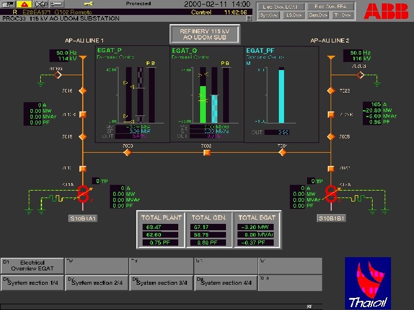
Task: Click the -3.20 MW total EGAT value
Action: click(x=255, y=227)
